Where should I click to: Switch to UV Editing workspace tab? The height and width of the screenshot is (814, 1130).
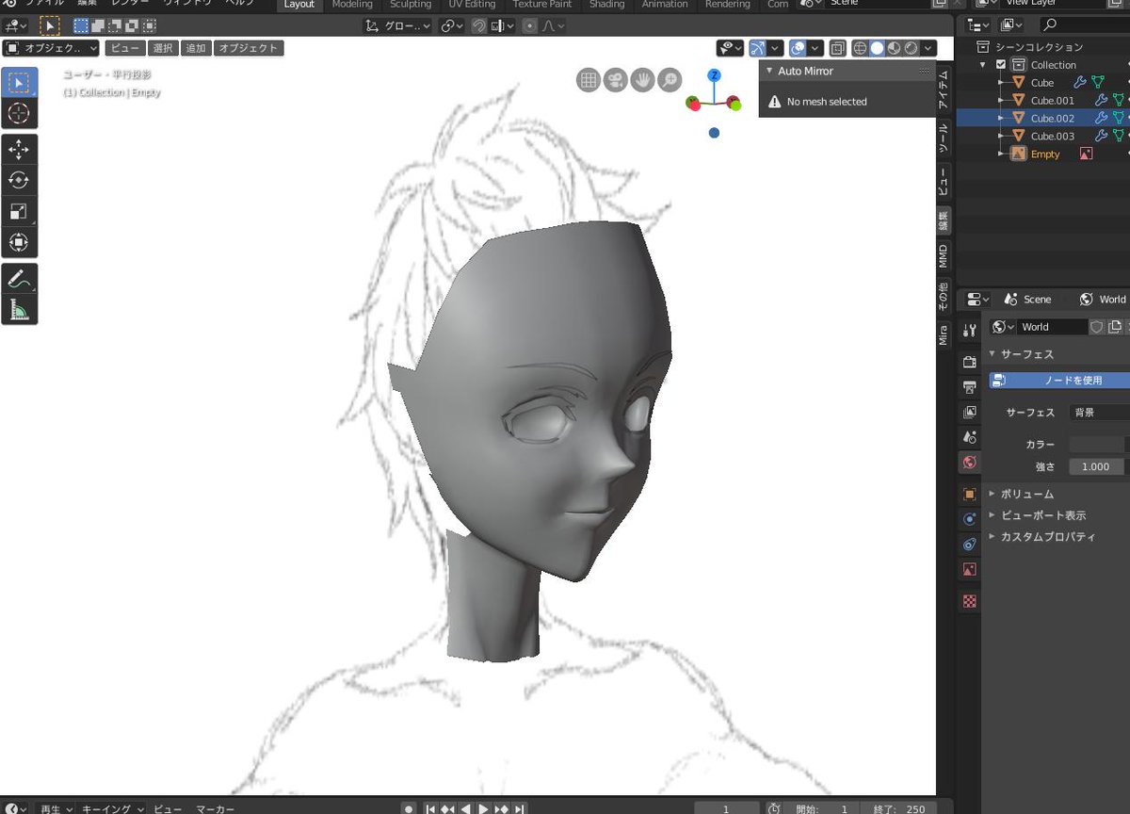472,5
